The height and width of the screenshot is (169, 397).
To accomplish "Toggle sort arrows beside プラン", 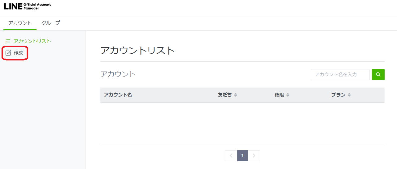I will 349,95.
